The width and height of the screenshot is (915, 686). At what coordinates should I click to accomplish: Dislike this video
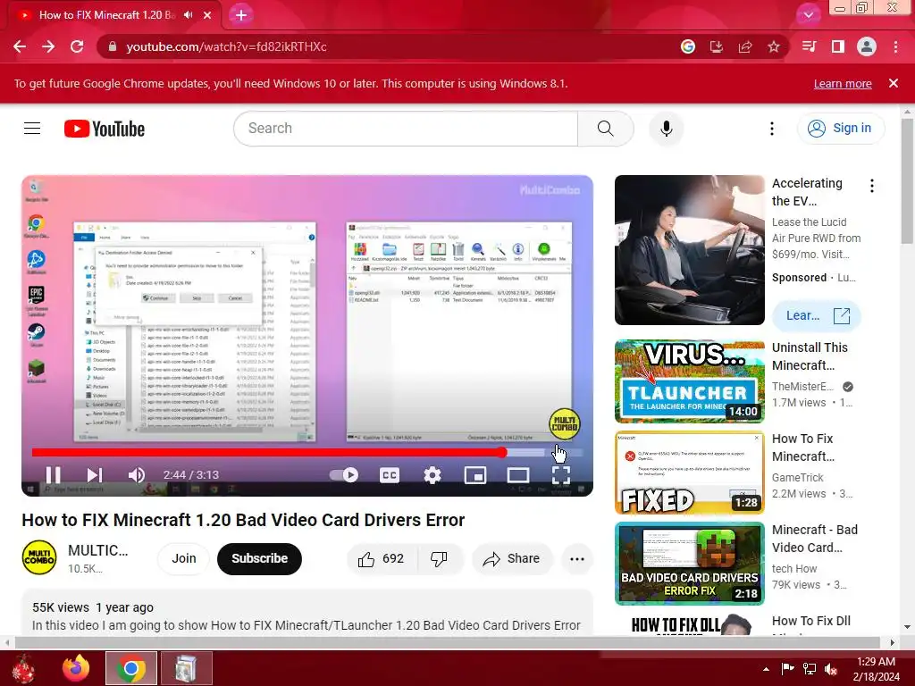click(440, 559)
